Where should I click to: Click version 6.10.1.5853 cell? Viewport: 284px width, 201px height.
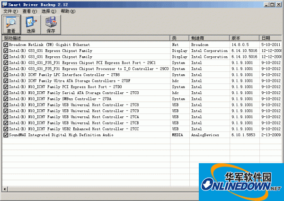pyautogui.click(x=243, y=135)
